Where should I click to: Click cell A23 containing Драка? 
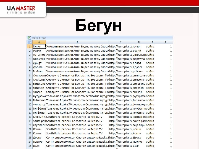pyautogui.click(x=39, y=137)
